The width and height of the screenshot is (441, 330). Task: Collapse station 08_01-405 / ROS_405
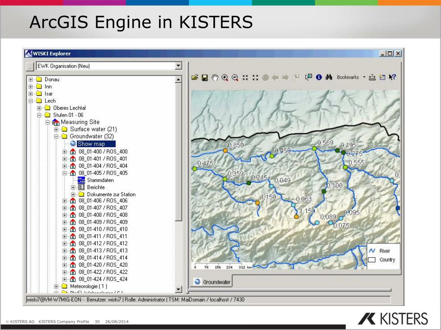65,173
